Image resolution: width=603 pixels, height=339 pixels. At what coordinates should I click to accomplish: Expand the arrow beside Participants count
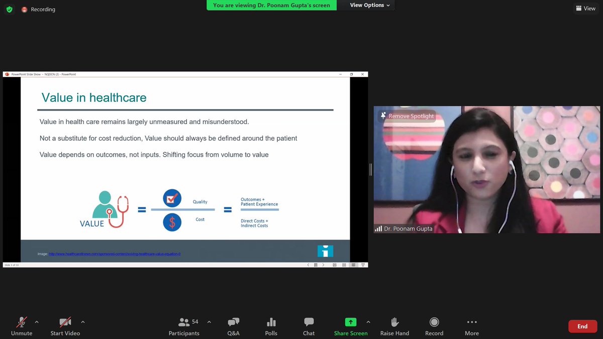tap(209, 322)
